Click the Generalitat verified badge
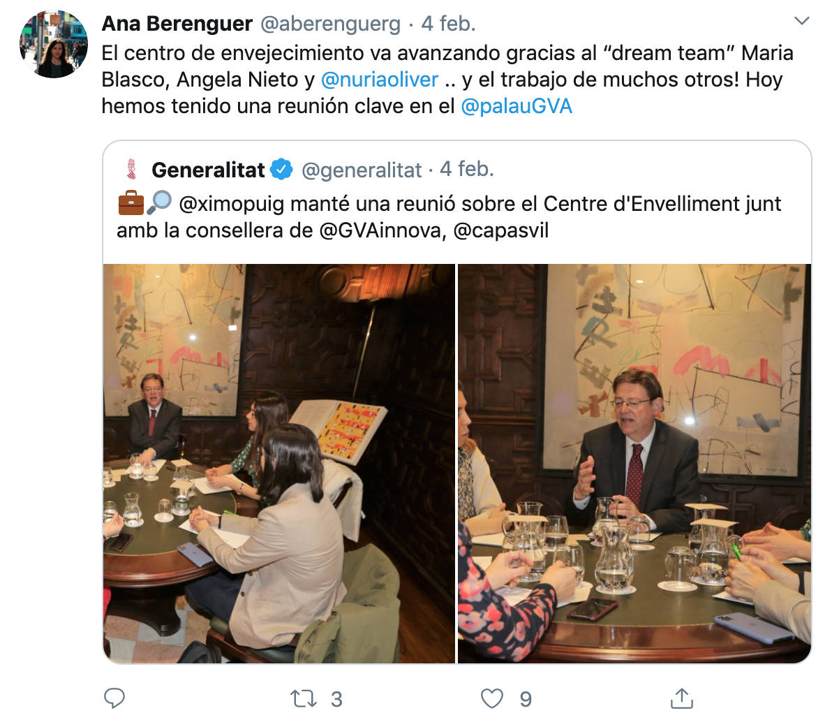Image resolution: width=832 pixels, height=722 pixels. point(281,170)
